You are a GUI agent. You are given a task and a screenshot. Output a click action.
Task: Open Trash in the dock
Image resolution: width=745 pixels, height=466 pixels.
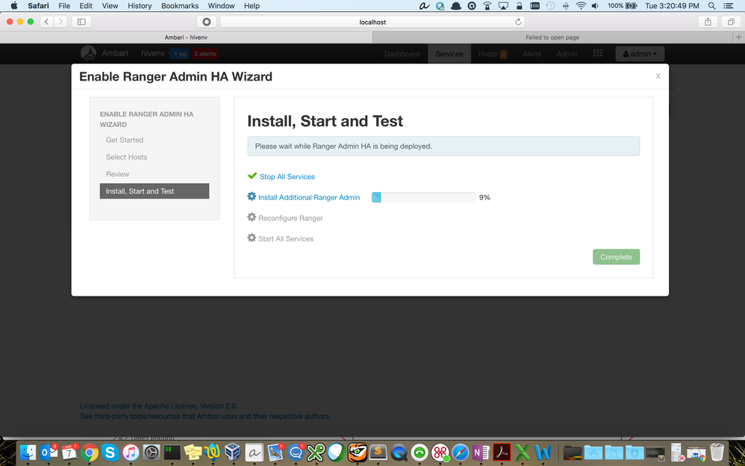717,452
